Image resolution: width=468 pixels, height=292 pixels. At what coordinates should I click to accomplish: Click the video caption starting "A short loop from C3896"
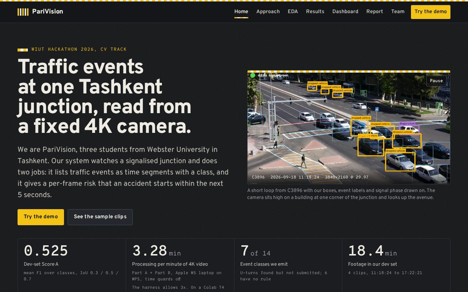pos(341,194)
